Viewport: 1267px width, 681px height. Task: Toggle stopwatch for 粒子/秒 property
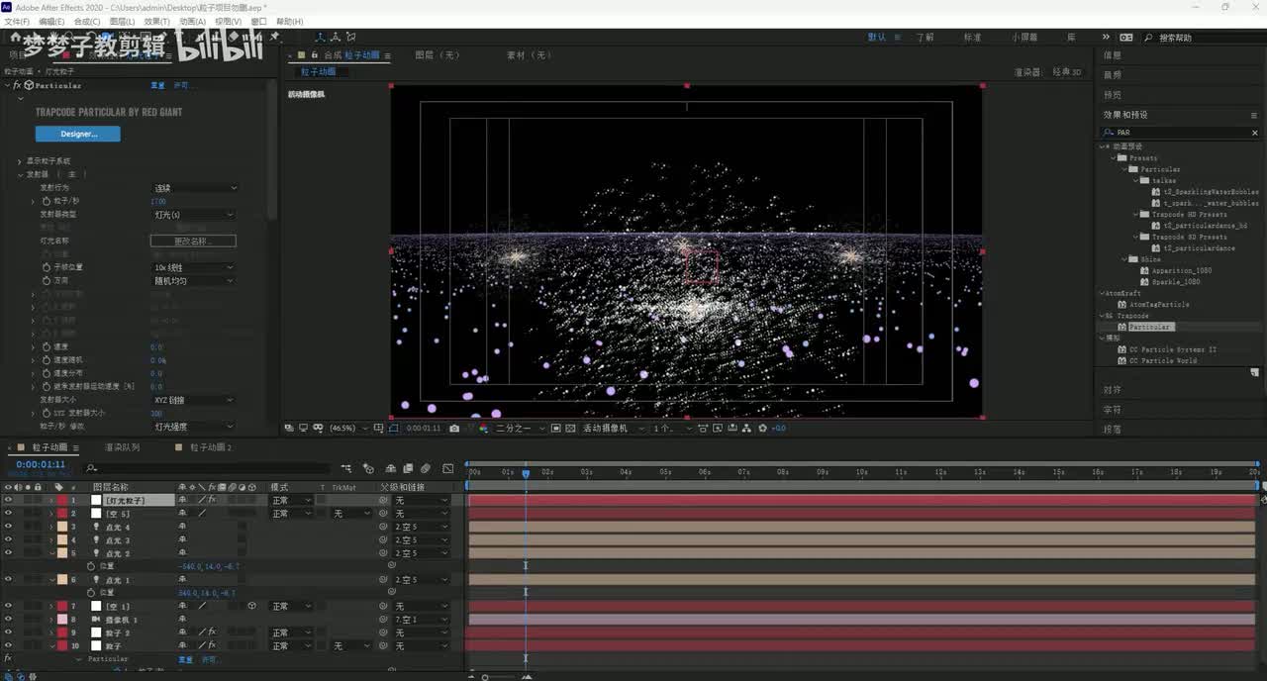pos(46,201)
